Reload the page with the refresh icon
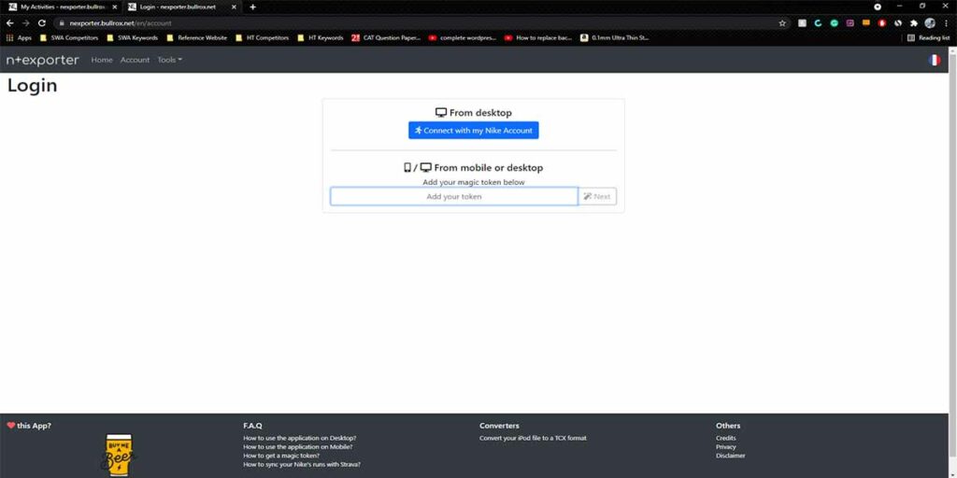Viewport: 957px width, 478px height. point(42,22)
